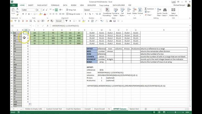Click the fx Insert Function icon

tap(48, 26)
